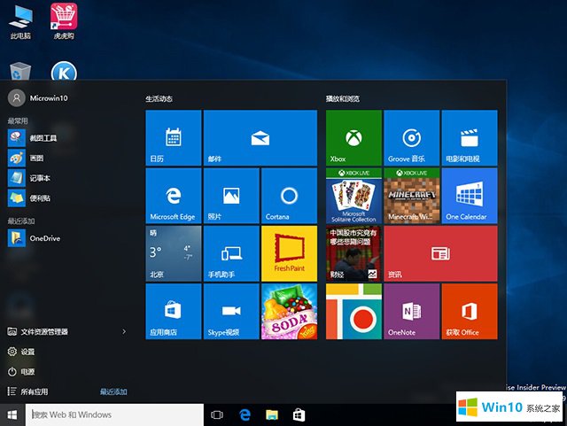Open the 照片 photos tile
The width and height of the screenshot is (567, 426).
[x=231, y=196]
